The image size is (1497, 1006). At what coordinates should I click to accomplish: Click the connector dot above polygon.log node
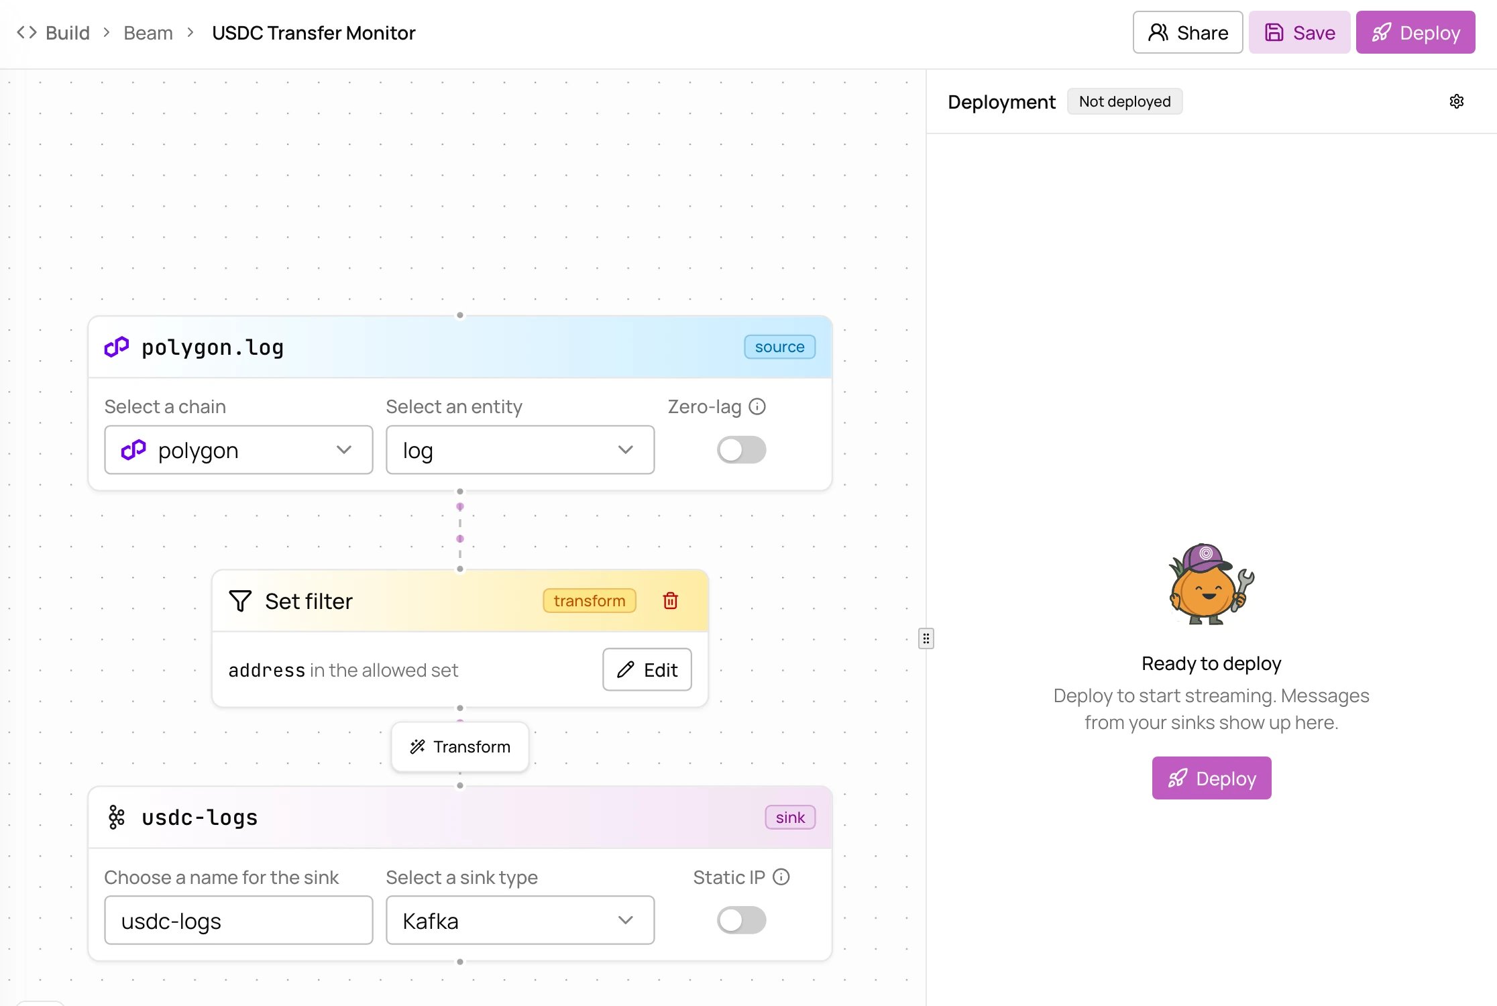tap(460, 315)
